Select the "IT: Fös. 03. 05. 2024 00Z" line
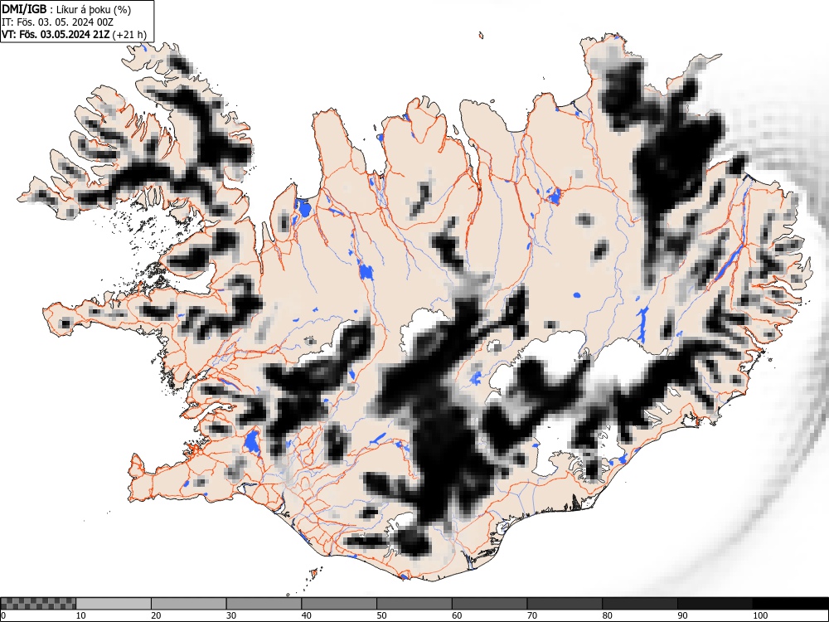Image resolution: width=829 pixels, height=622 pixels. (x=57, y=22)
